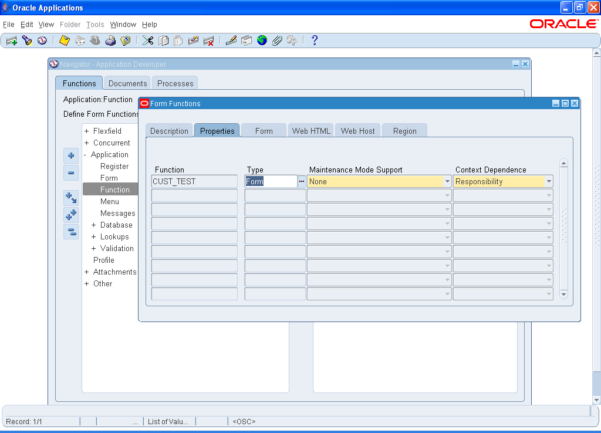Expand the Concurrent tree node
The image size is (601, 433).
(87, 143)
